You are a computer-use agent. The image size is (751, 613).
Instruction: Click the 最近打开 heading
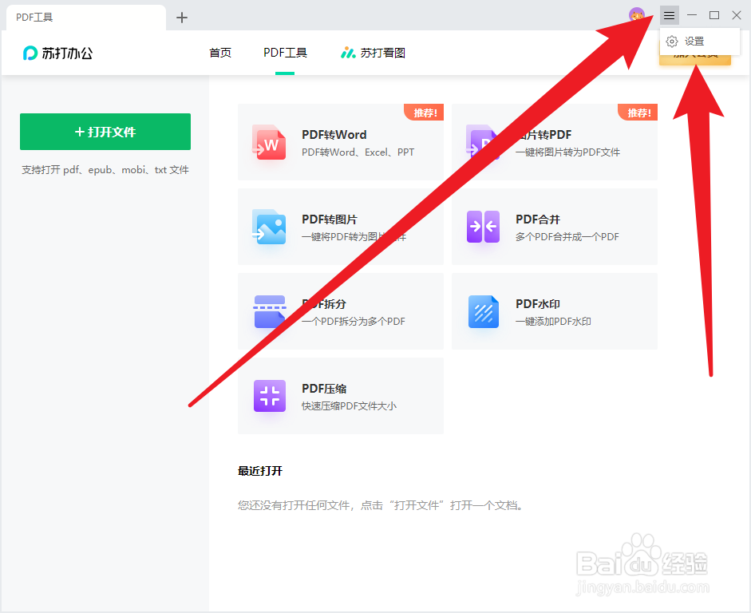(260, 471)
